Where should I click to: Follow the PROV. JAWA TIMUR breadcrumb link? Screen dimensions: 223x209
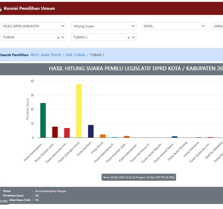45,55
